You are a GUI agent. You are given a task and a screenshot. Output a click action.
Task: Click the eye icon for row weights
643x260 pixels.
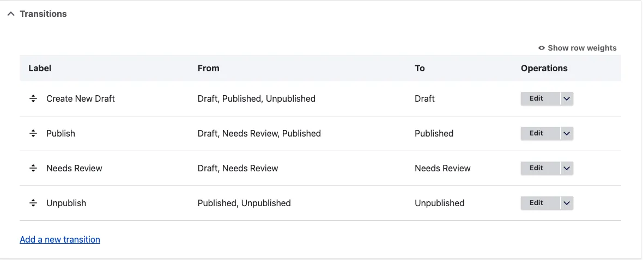click(x=542, y=48)
